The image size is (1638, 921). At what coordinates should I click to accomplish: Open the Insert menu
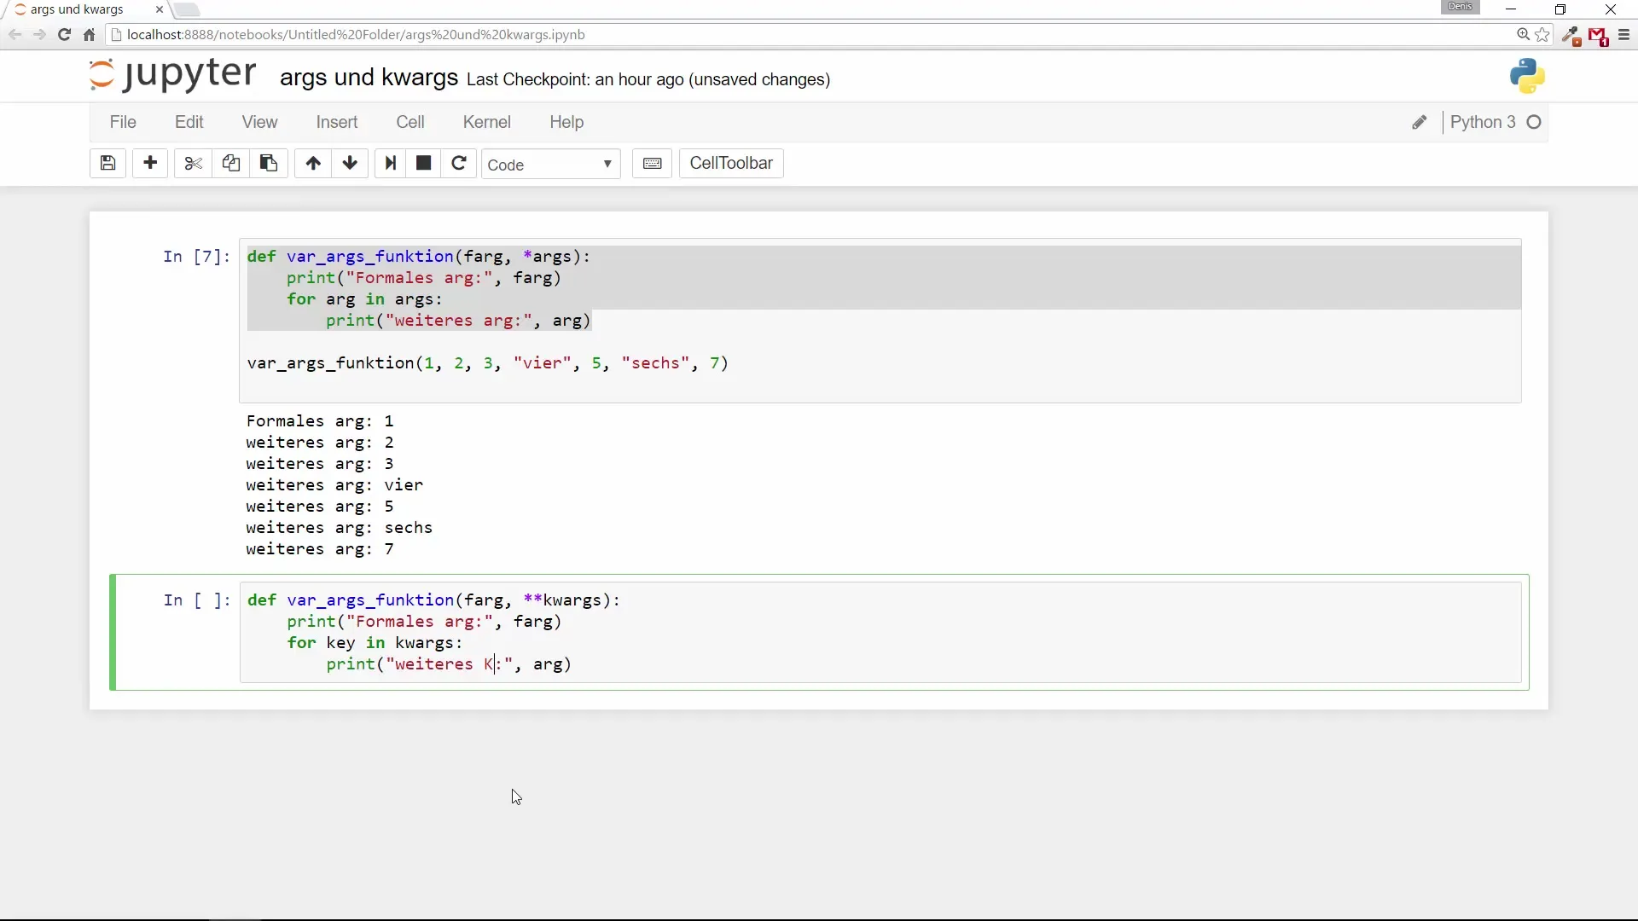point(337,122)
